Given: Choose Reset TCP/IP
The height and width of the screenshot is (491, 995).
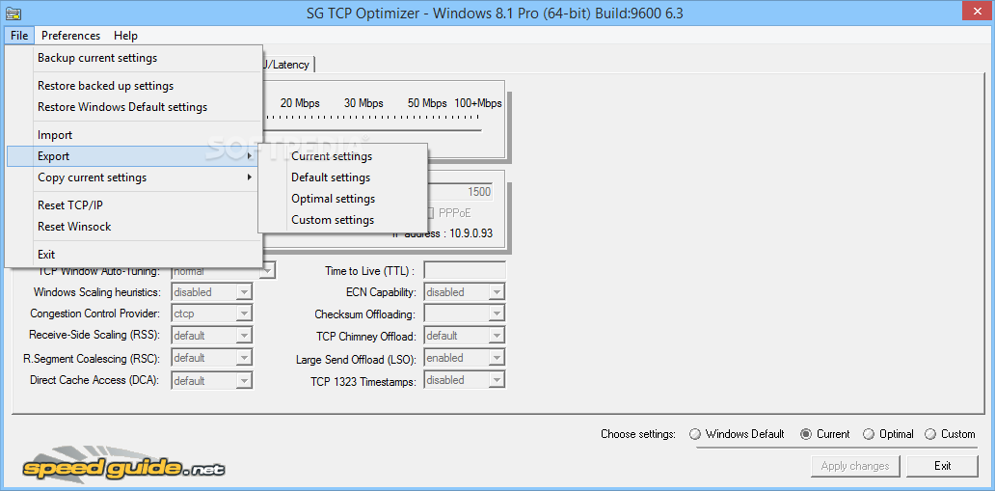Looking at the screenshot, I should coord(134,205).
